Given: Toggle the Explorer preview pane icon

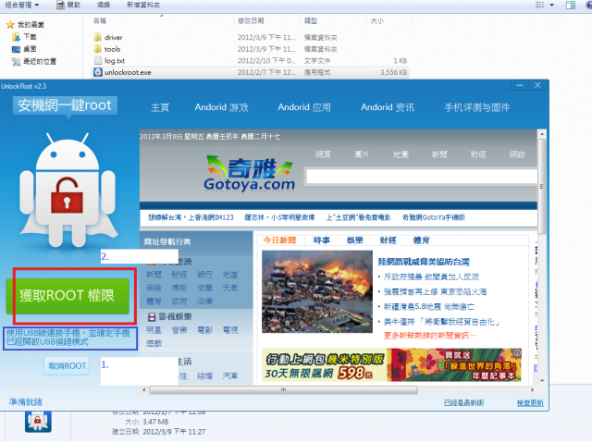Looking at the screenshot, I should 571,6.
